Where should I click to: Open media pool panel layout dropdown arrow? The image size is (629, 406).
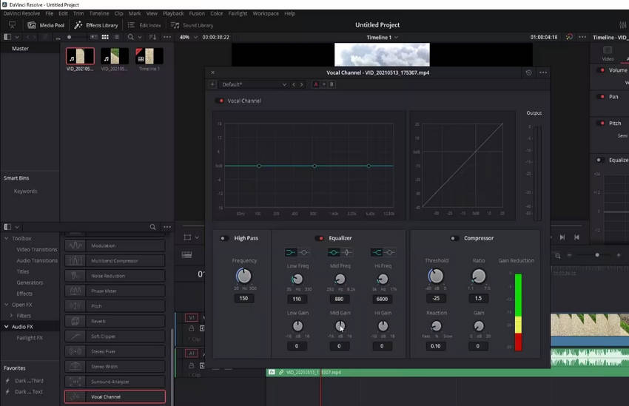coord(17,37)
